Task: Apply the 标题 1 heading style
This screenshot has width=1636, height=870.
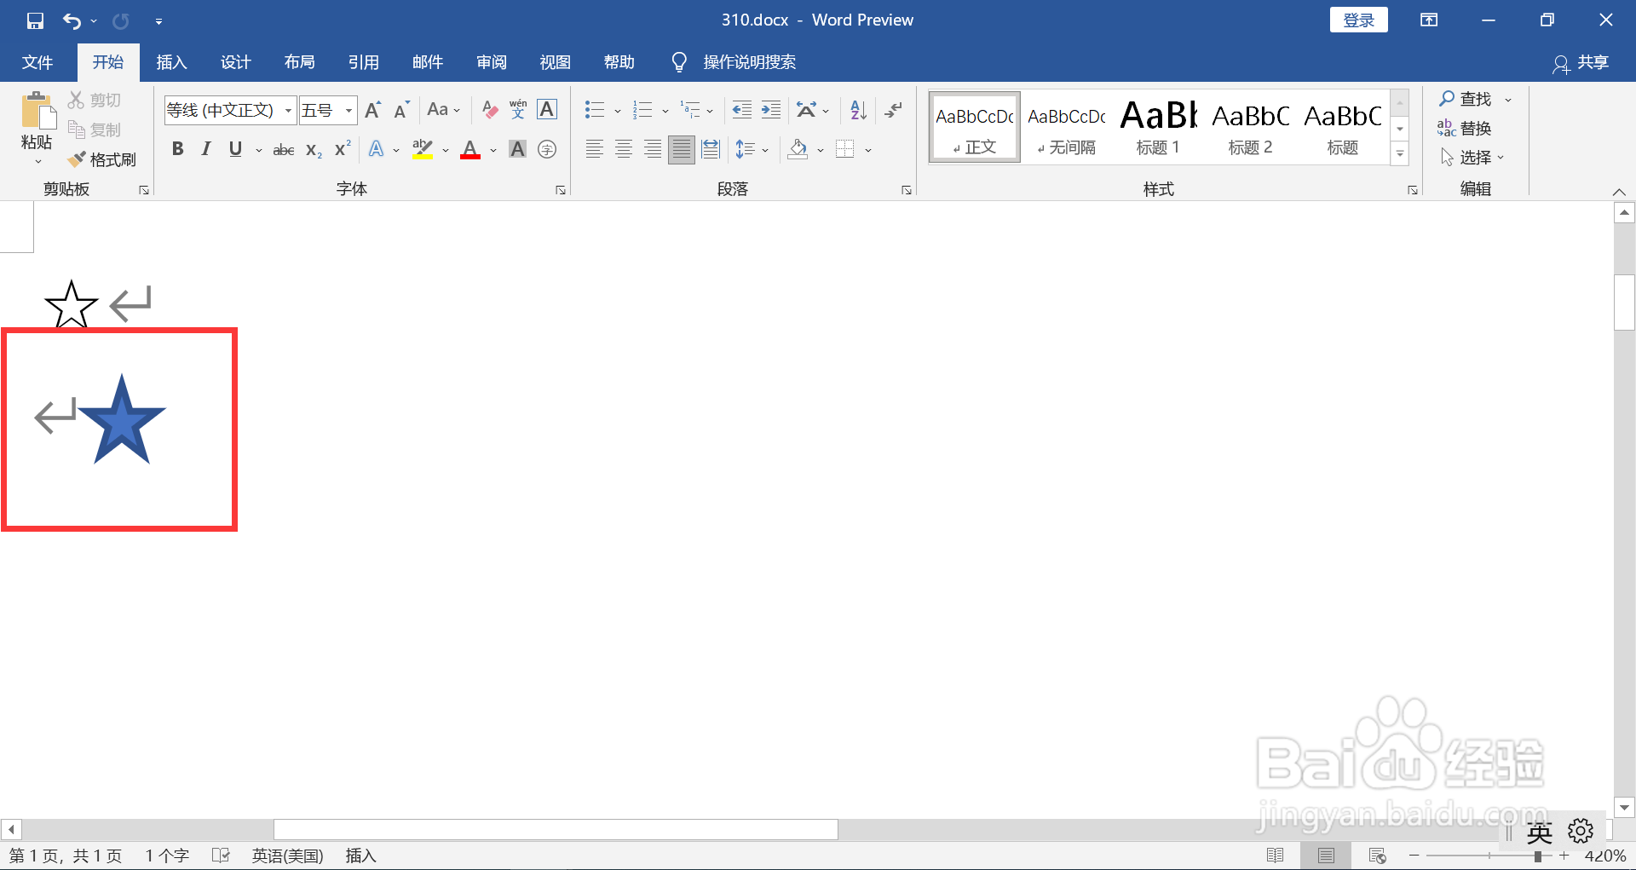Action: (1158, 127)
